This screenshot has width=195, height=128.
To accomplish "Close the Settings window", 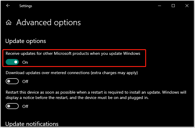I will pyautogui.click(x=187, y=6).
